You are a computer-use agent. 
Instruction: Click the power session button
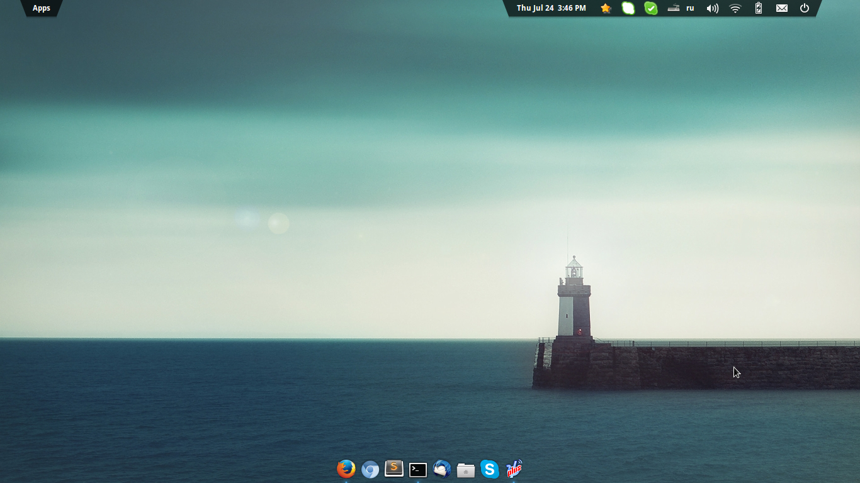[x=805, y=8]
